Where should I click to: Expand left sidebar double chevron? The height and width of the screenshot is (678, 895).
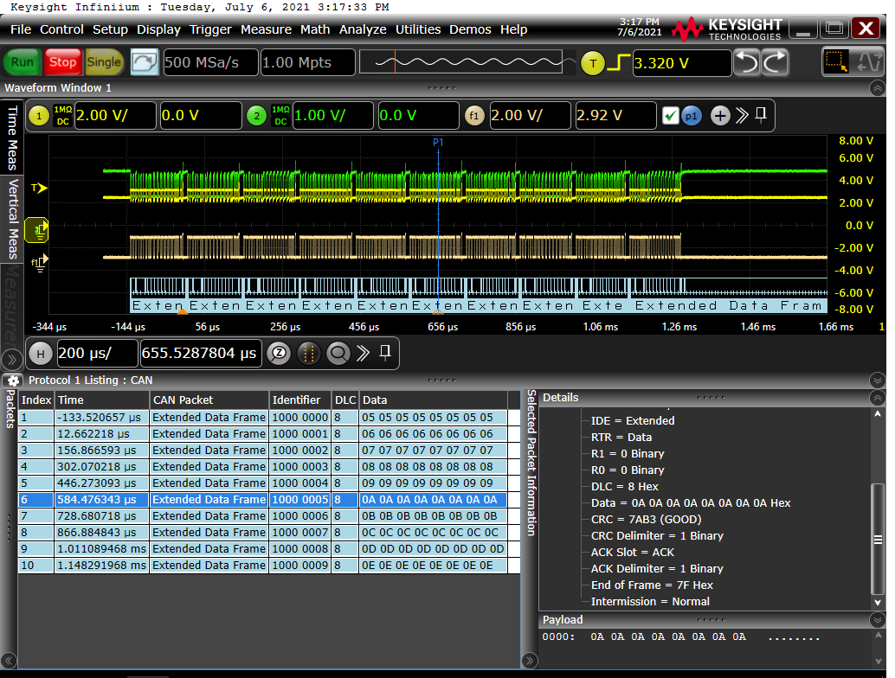click(x=11, y=360)
